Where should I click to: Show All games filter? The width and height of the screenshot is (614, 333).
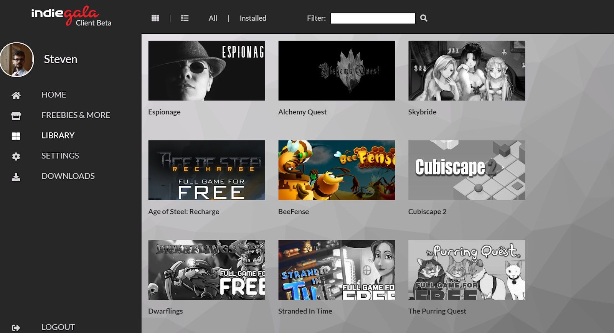(x=213, y=18)
